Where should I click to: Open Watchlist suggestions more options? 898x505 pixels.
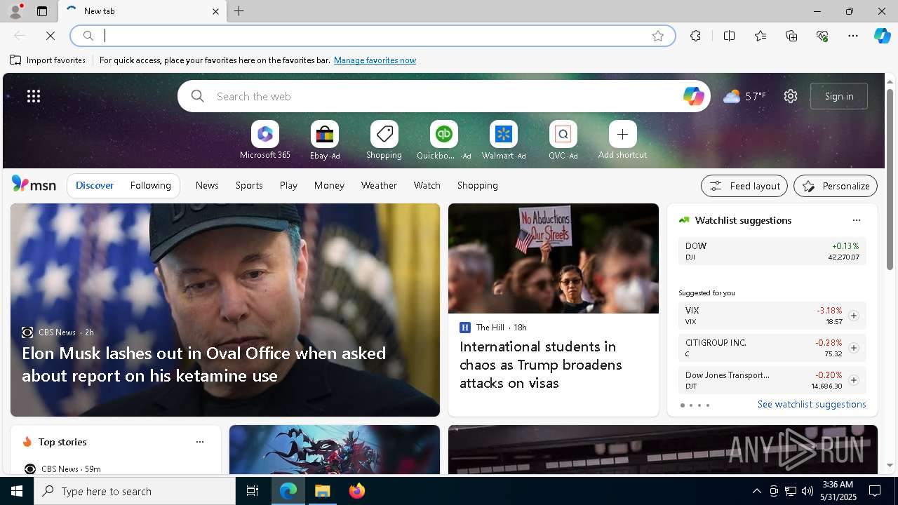pyautogui.click(x=856, y=220)
